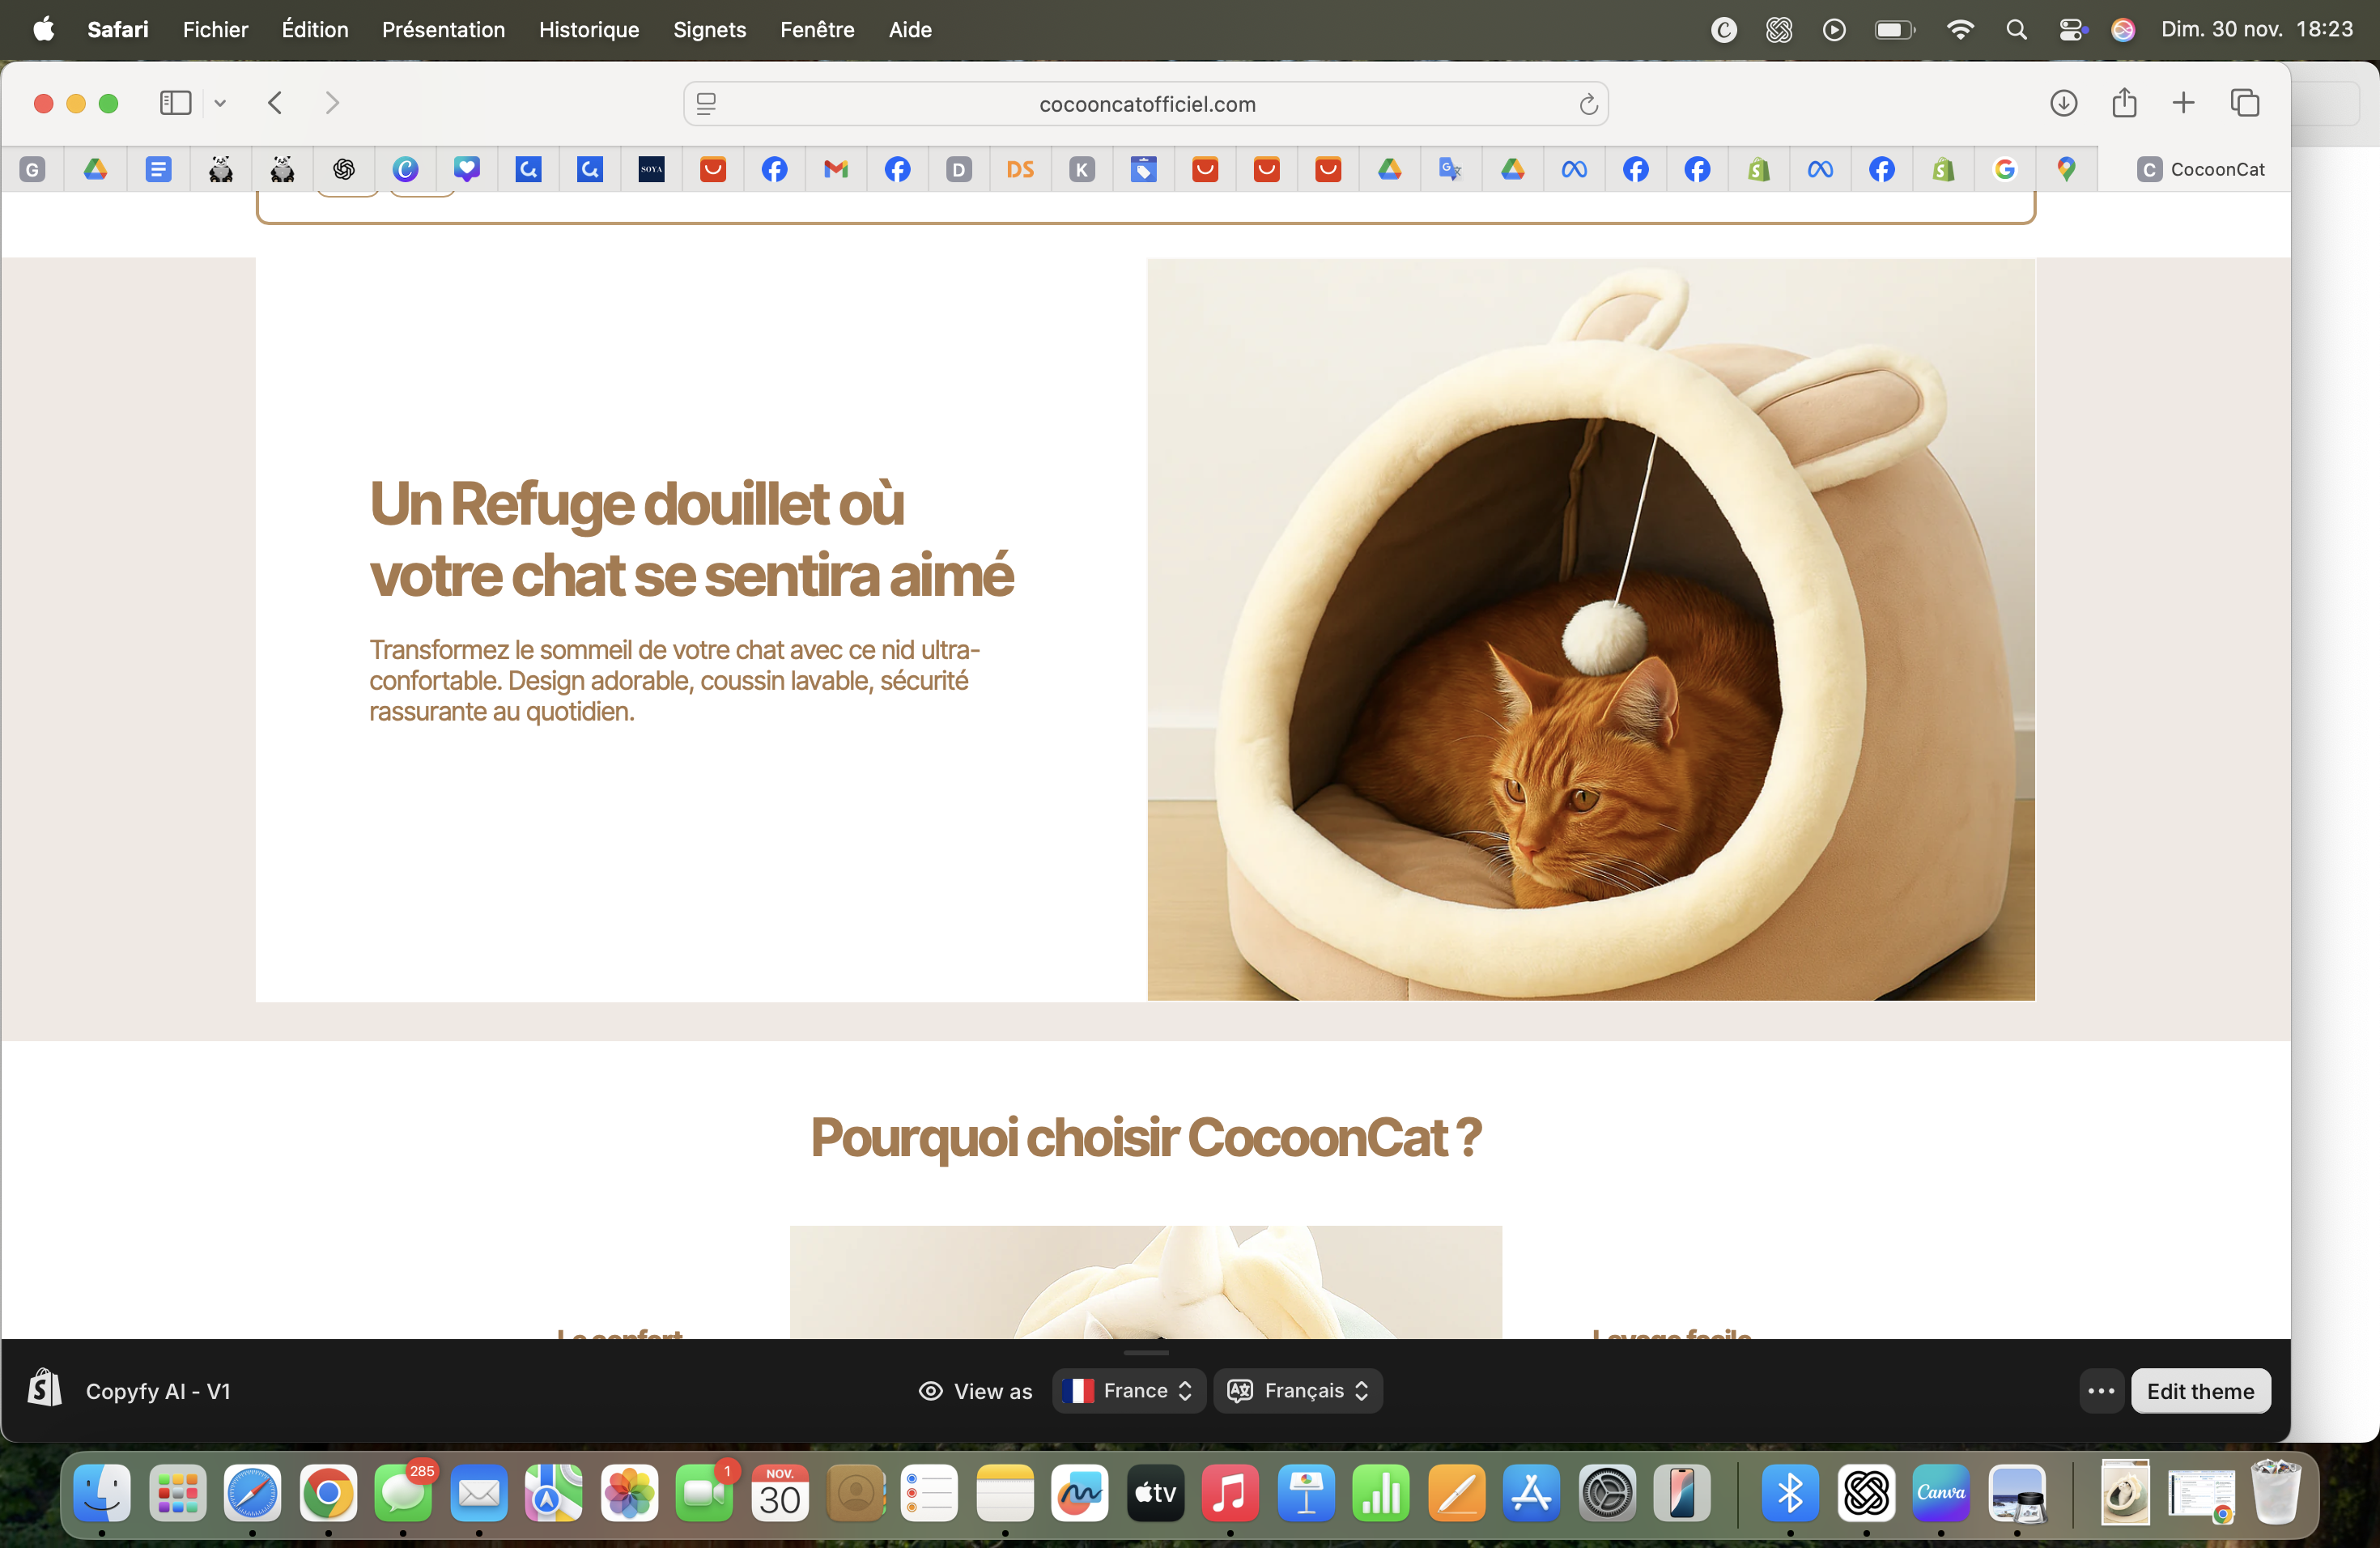
Task: Go back to the previous page
Action: [276, 103]
